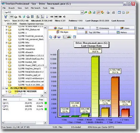Click the gray box icon after printer

tap(114, 12)
